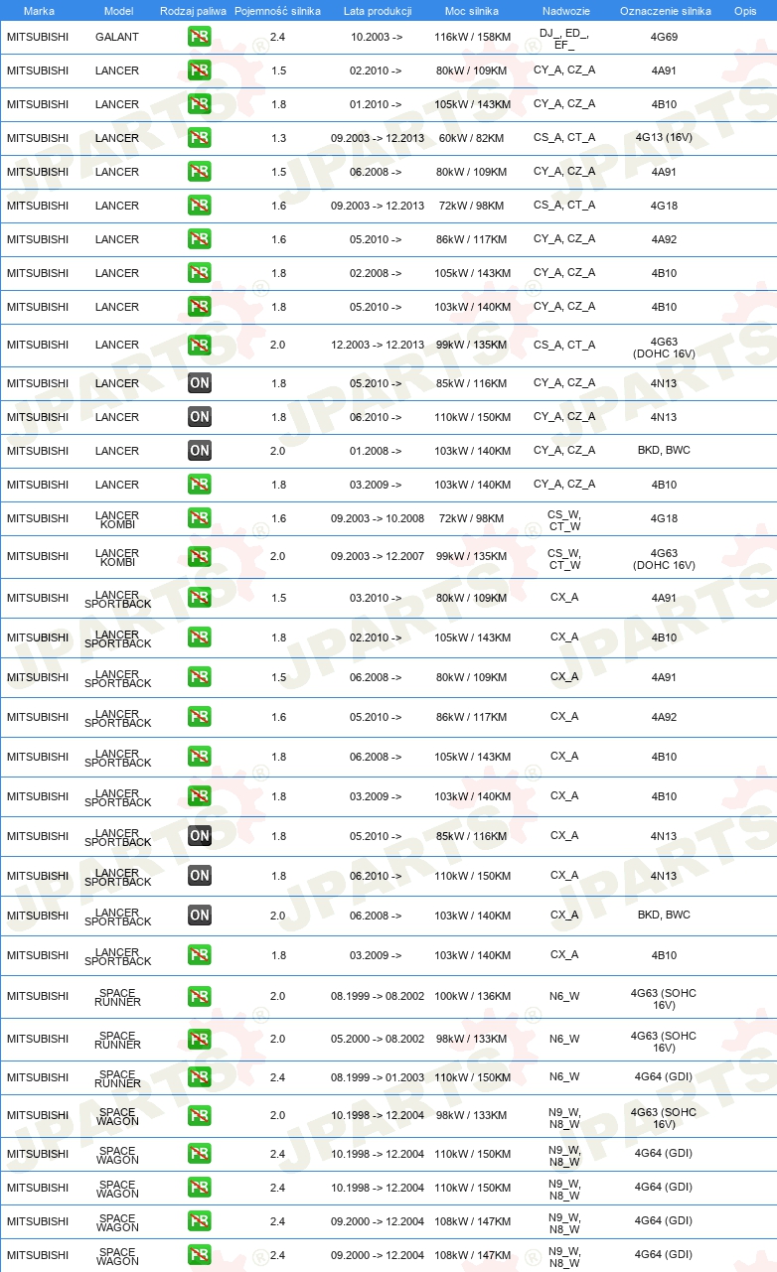Click the Lata produkcji column header

pyautogui.click(x=378, y=11)
